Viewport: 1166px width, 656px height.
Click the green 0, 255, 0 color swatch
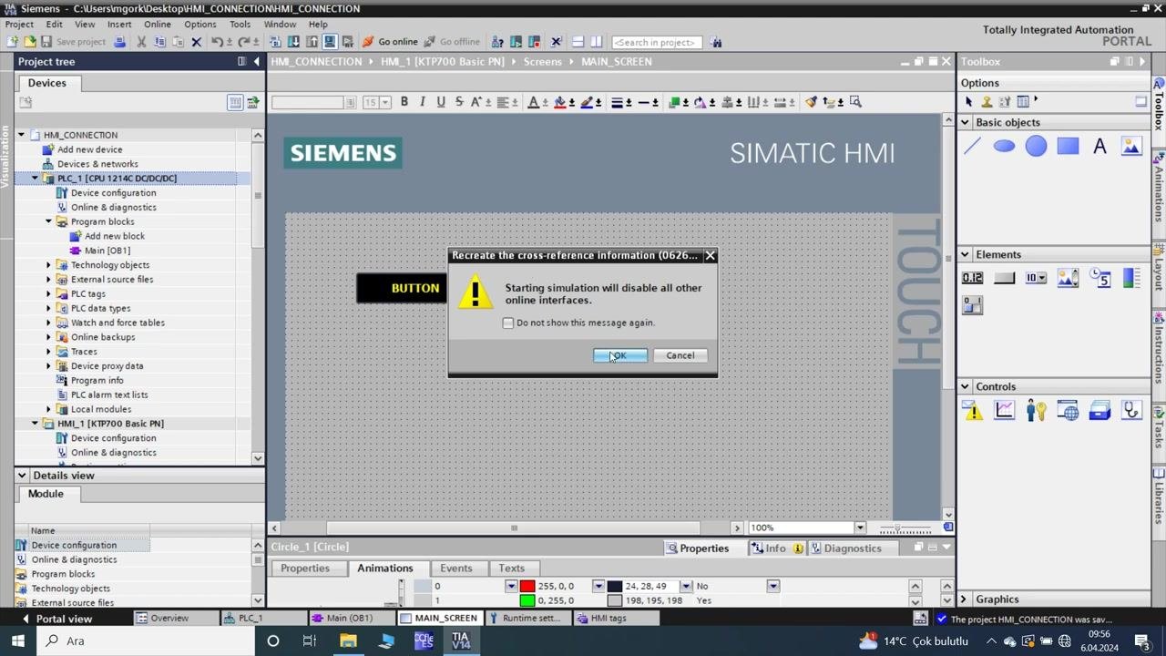tap(527, 601)
